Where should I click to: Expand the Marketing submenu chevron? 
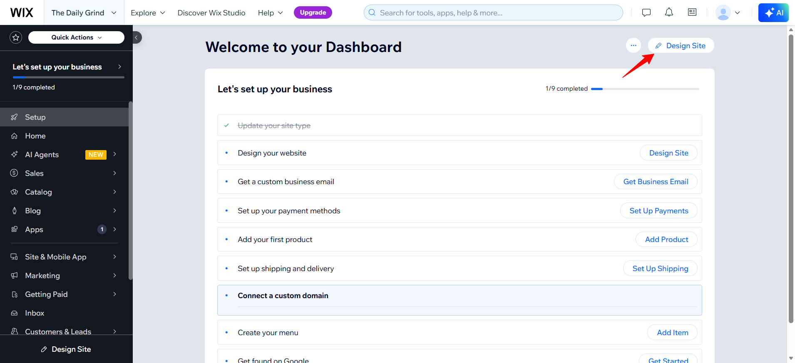(x=114, y=275)
